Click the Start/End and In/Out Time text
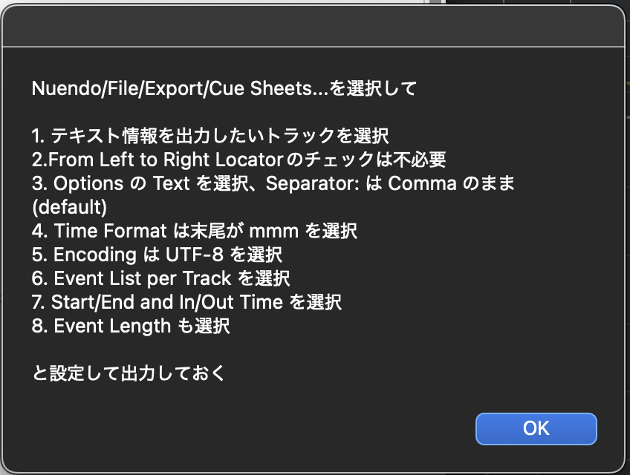The height and width of the screenshot is (475, 630). coord(166,302)
